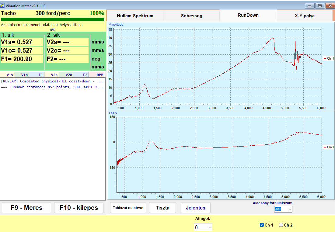Click the Vibration Meter title bar icon

click(x=2, y=5)
